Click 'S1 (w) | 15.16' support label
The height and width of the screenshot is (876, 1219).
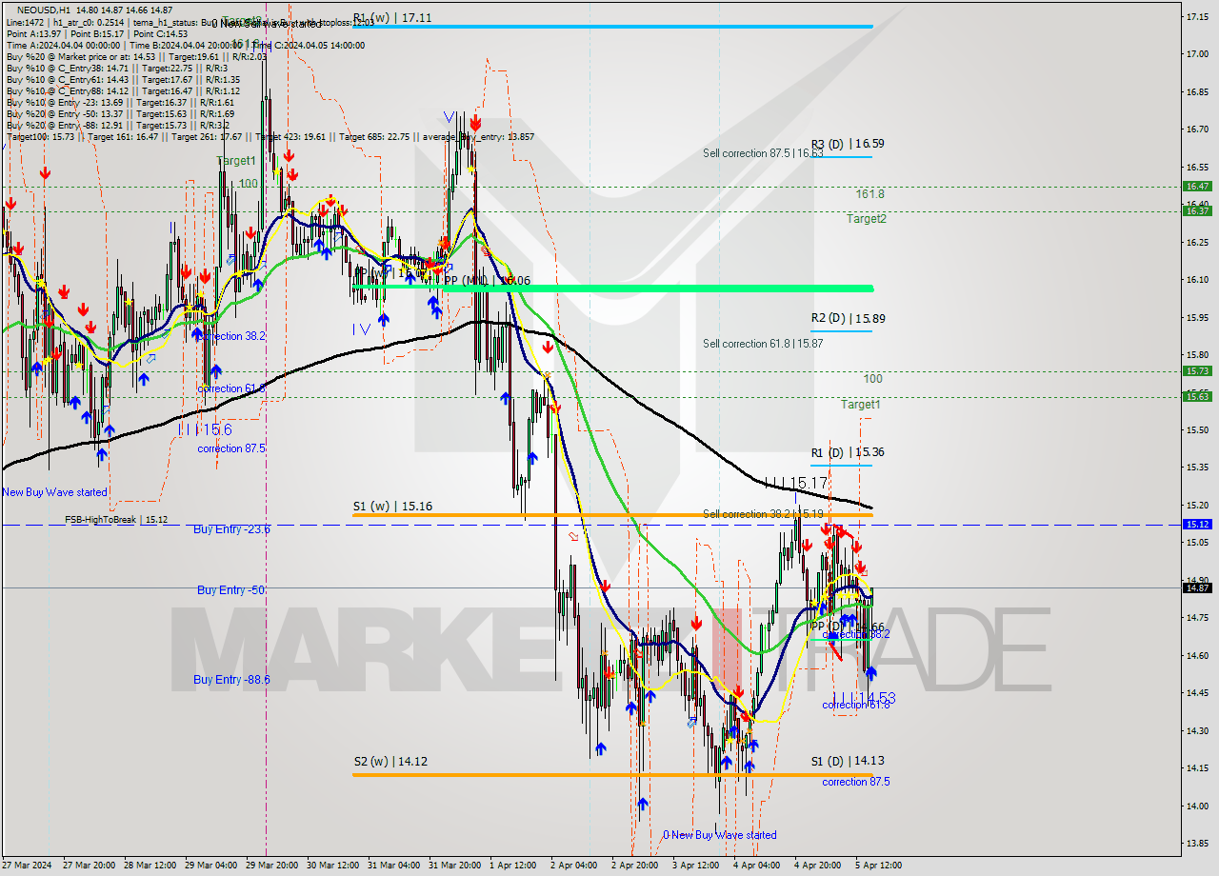click(x=392, y=507)
